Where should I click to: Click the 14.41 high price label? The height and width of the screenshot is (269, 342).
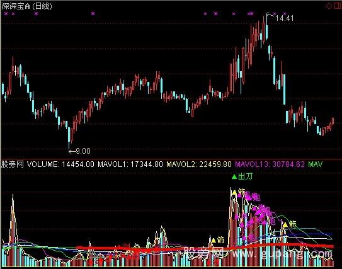[285, 18]
